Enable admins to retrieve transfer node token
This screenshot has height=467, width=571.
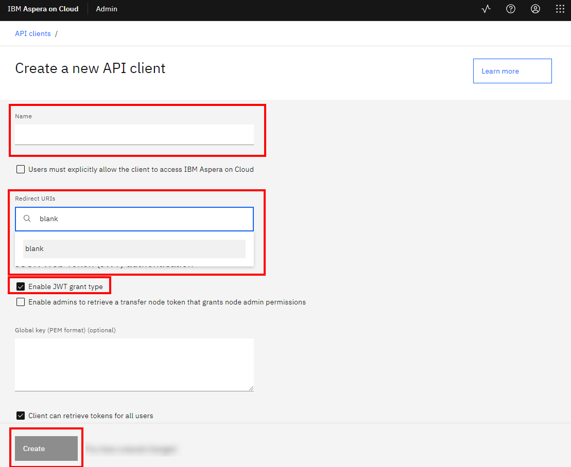pos(21,302)
